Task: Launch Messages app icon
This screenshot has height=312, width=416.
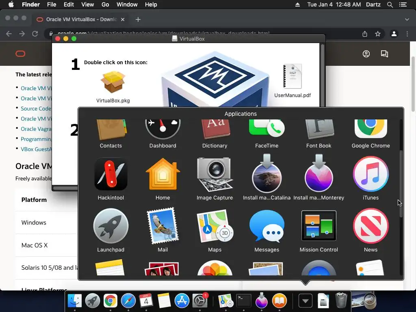Action: click(x=266, y=226)
